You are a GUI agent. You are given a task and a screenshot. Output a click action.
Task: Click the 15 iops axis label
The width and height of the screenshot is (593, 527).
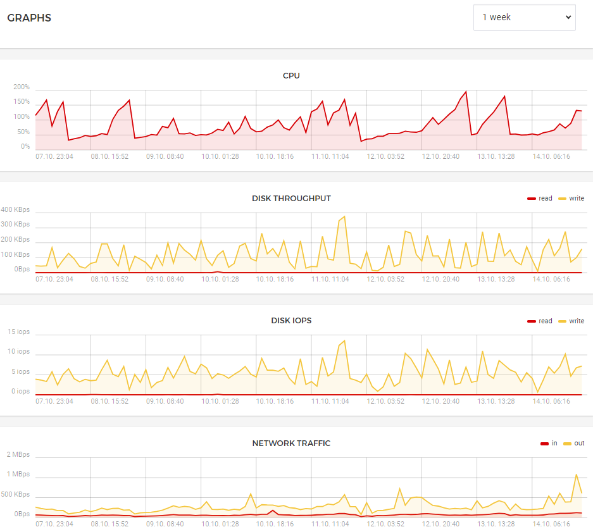pos(18,332)
